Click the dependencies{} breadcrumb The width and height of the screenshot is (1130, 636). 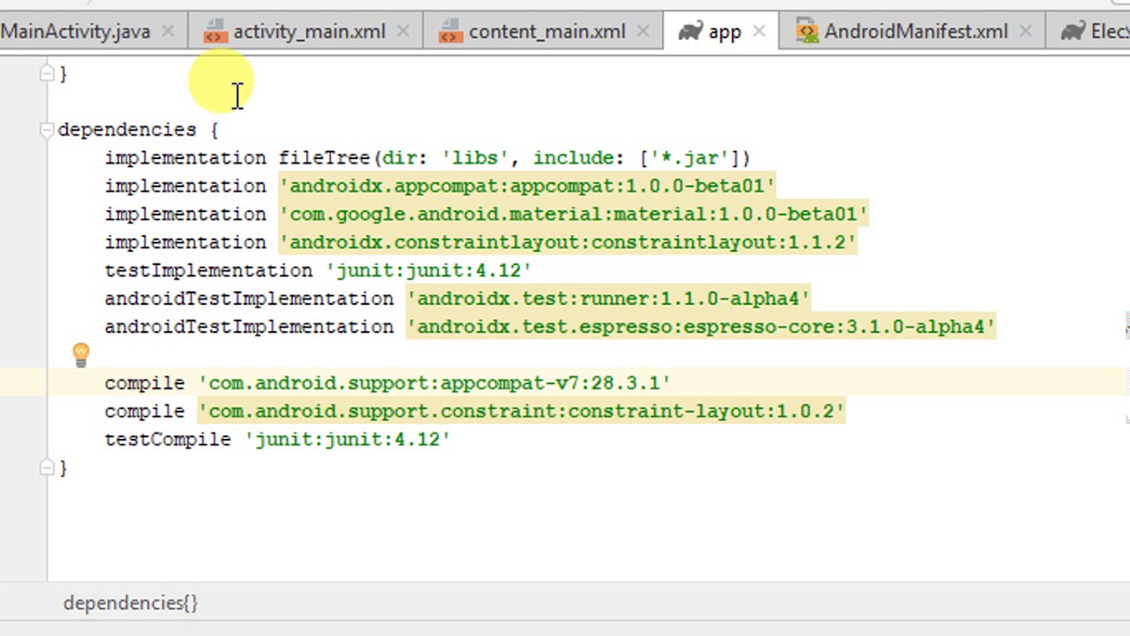[131, 603]
